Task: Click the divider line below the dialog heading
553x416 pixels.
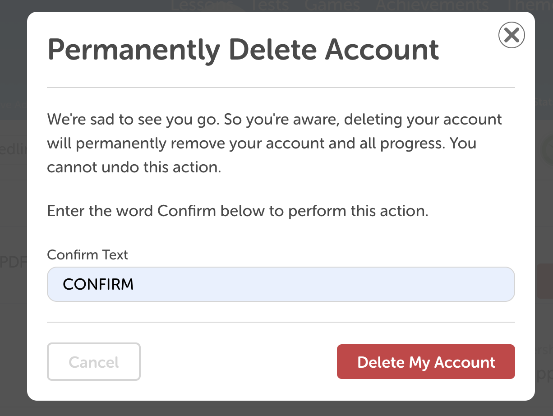Action: [281, 88]
